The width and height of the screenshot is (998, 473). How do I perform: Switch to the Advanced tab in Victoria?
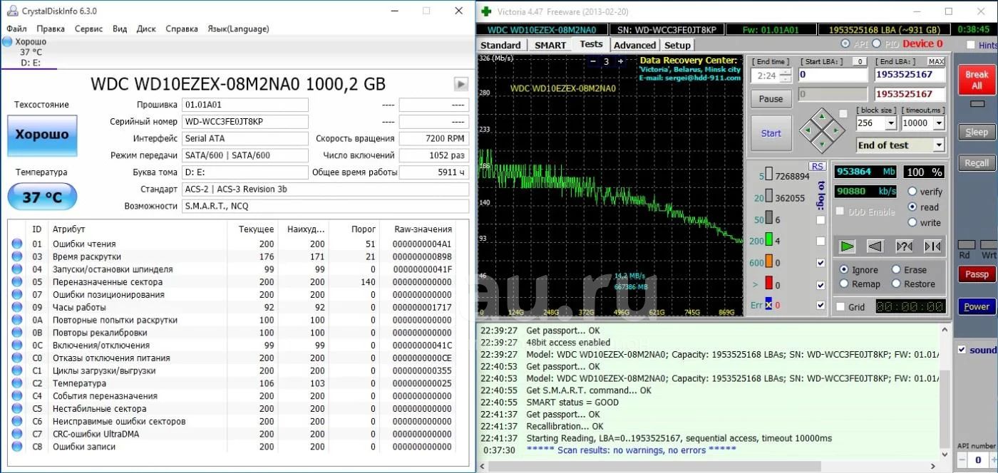tap(634, 45)
